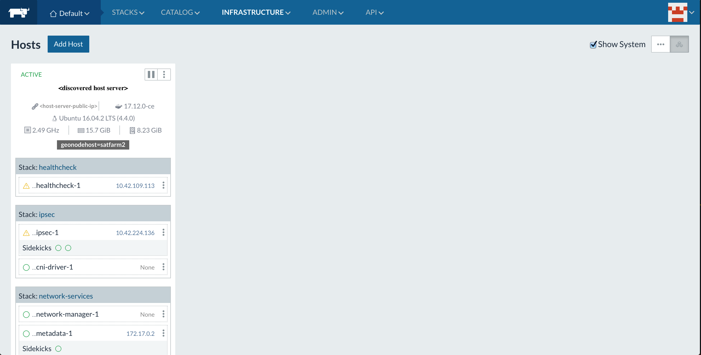Click the discovered host server name
Screen dimensions: 701x355
click(x=93, y=88)
